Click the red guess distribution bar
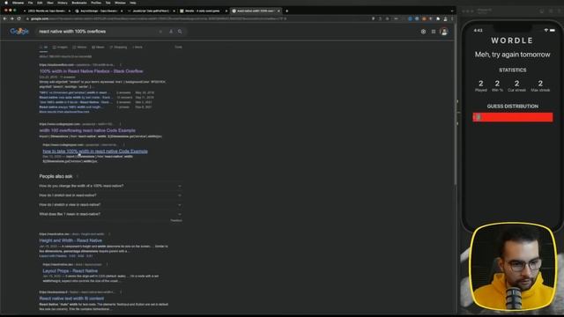 pyautogui.click(x=513, y=117)
